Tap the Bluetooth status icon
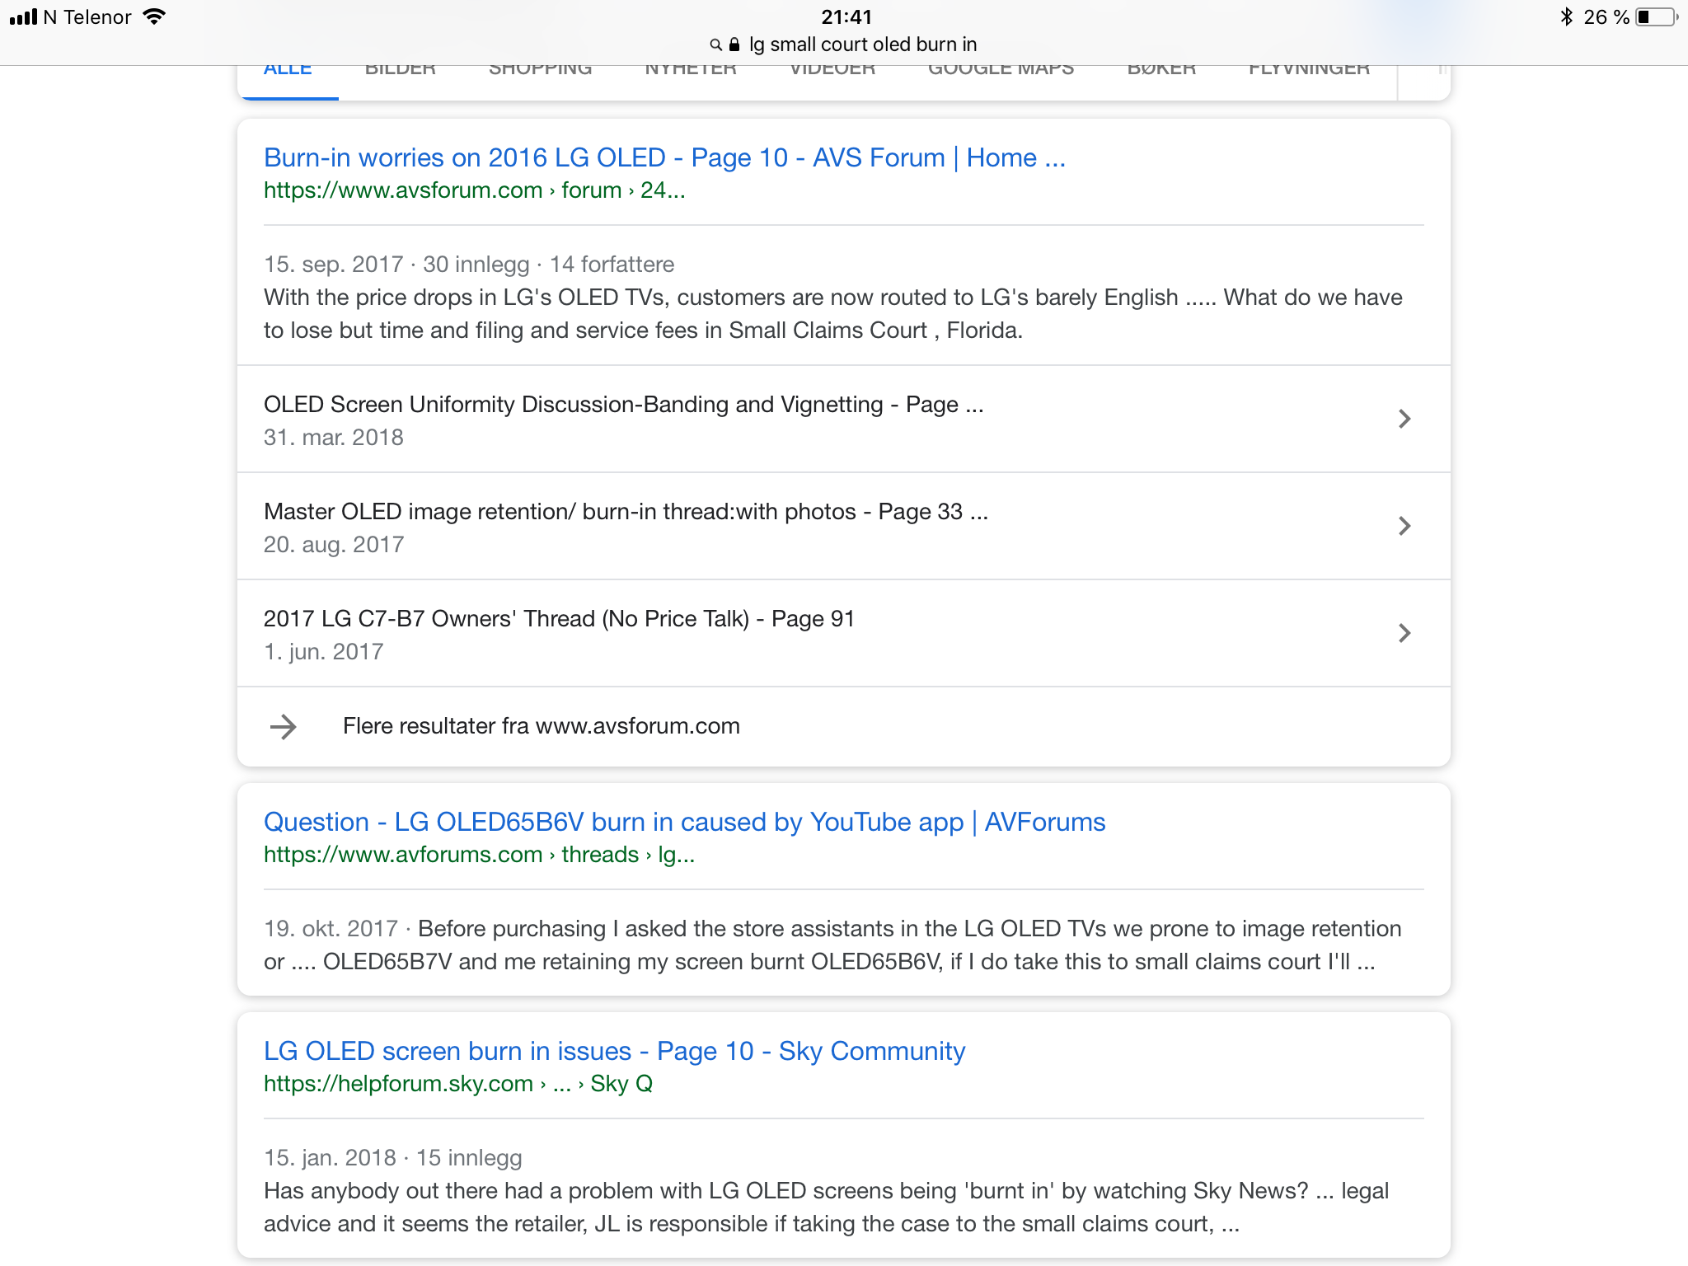The width and height of the screenshot is (1688, 1266). [1567, 17]
